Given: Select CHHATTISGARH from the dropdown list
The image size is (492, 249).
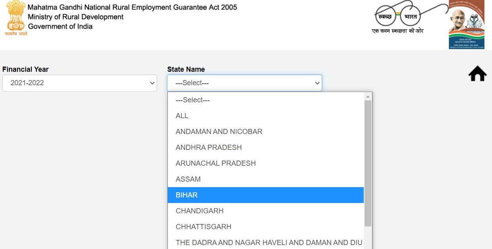Looking at the screenshot, I should click(266, 227).
